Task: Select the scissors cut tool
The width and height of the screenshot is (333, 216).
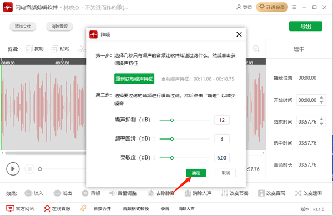Action: tap(82, 49)
